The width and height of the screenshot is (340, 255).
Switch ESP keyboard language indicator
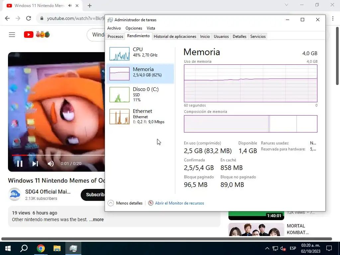point(293,248)
